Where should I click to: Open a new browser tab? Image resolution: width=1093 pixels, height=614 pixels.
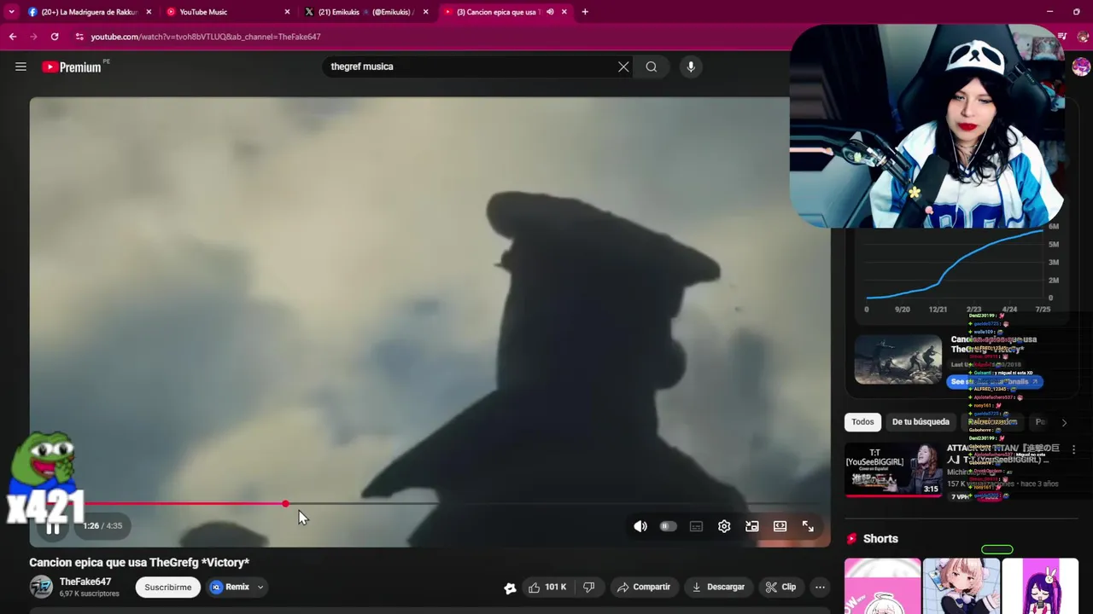click(585, 12)
